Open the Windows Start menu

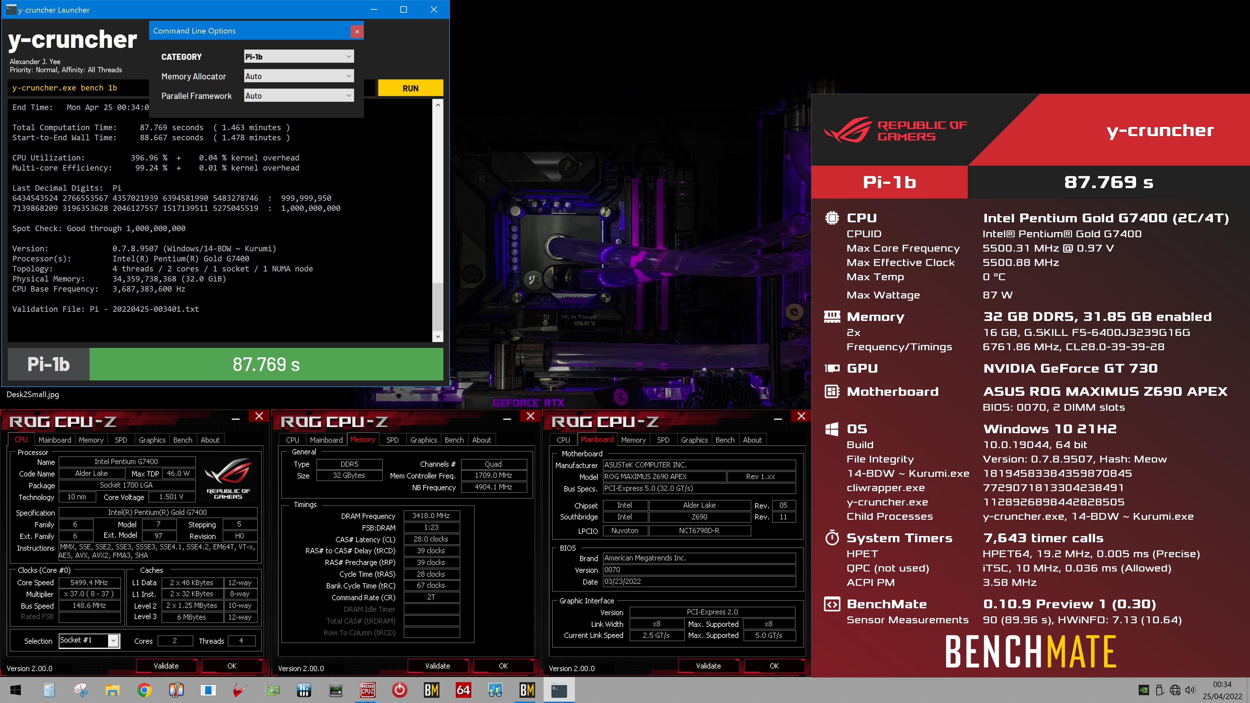[x=16, y=690]
